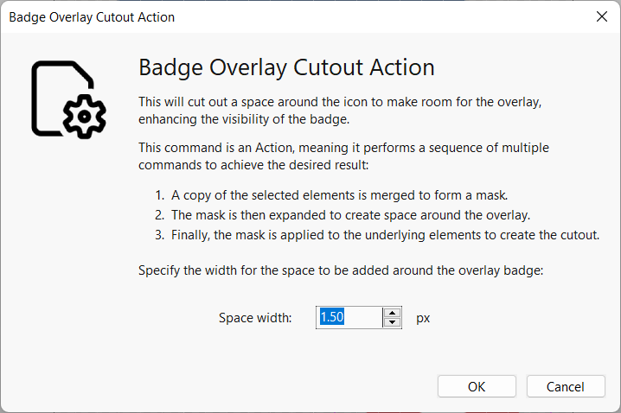Cancel the badge overlay cutout action
This screenshot has width=621, height=413.
click(x=567, y=386)
